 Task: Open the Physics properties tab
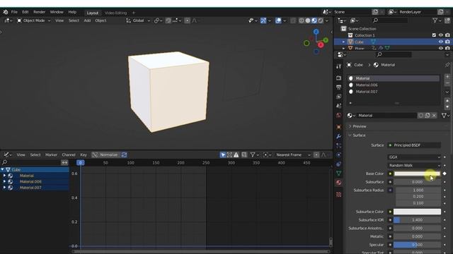[338, 155]
